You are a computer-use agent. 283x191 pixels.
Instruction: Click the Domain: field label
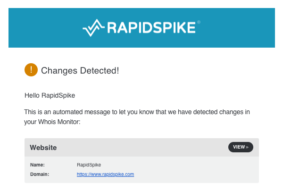click(x=40, y=174)
